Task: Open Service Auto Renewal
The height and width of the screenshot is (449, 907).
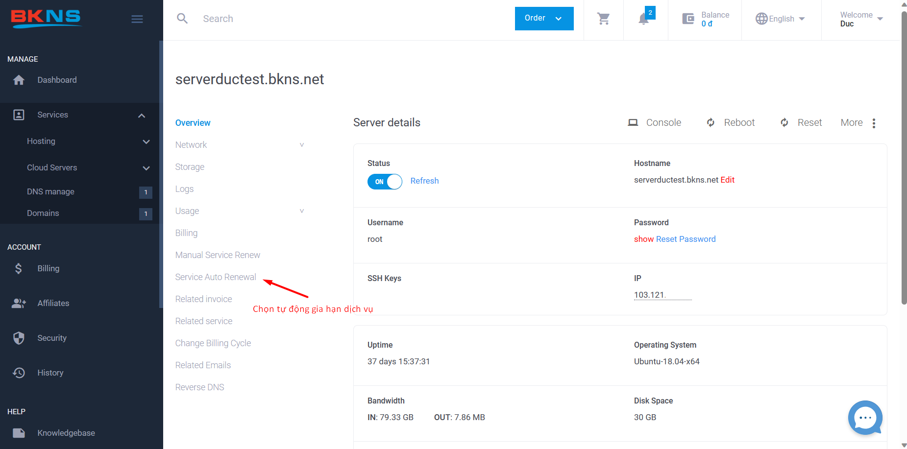Action: pyautogui.click(x=216, y=277)
